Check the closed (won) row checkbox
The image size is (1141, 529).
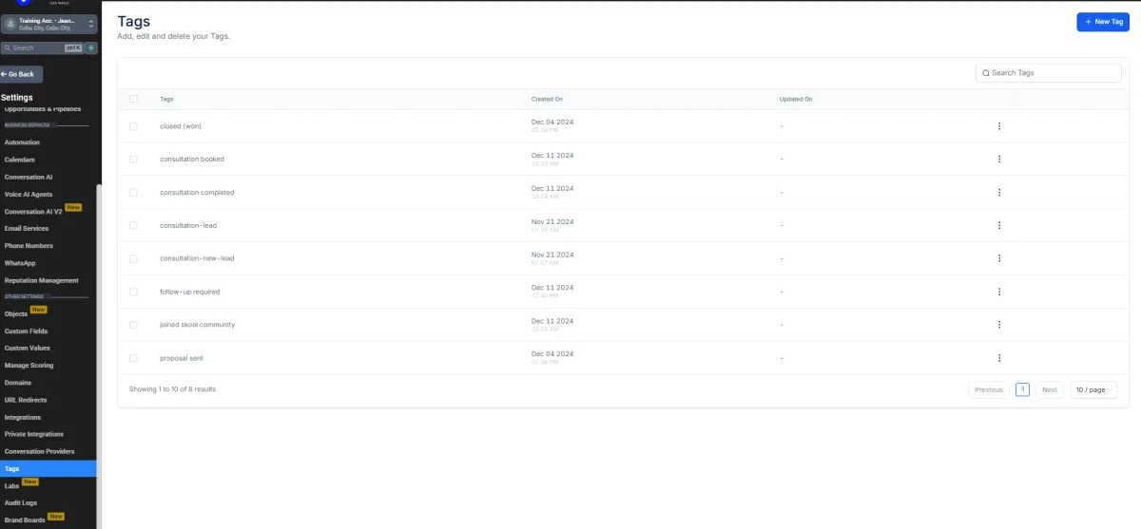133,126
